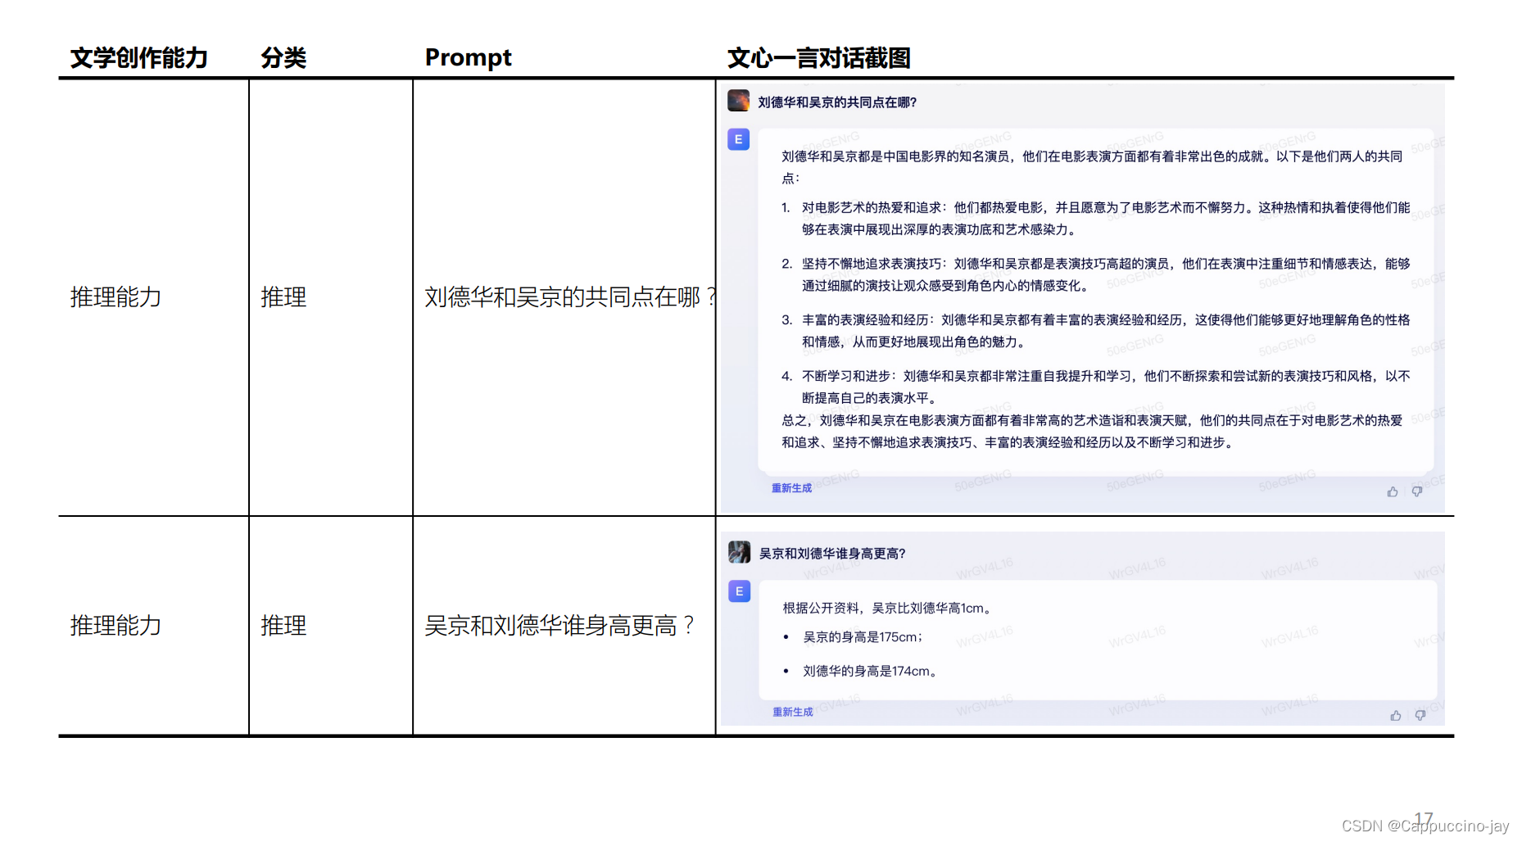Click 重新生成 under the 共同点 answer
The width and height of the screenshot is (1522, 842).
pyautogui.click(x=791, y=488)
